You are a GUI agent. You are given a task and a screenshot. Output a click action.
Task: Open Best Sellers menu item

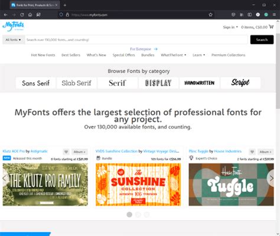point(71,55)
